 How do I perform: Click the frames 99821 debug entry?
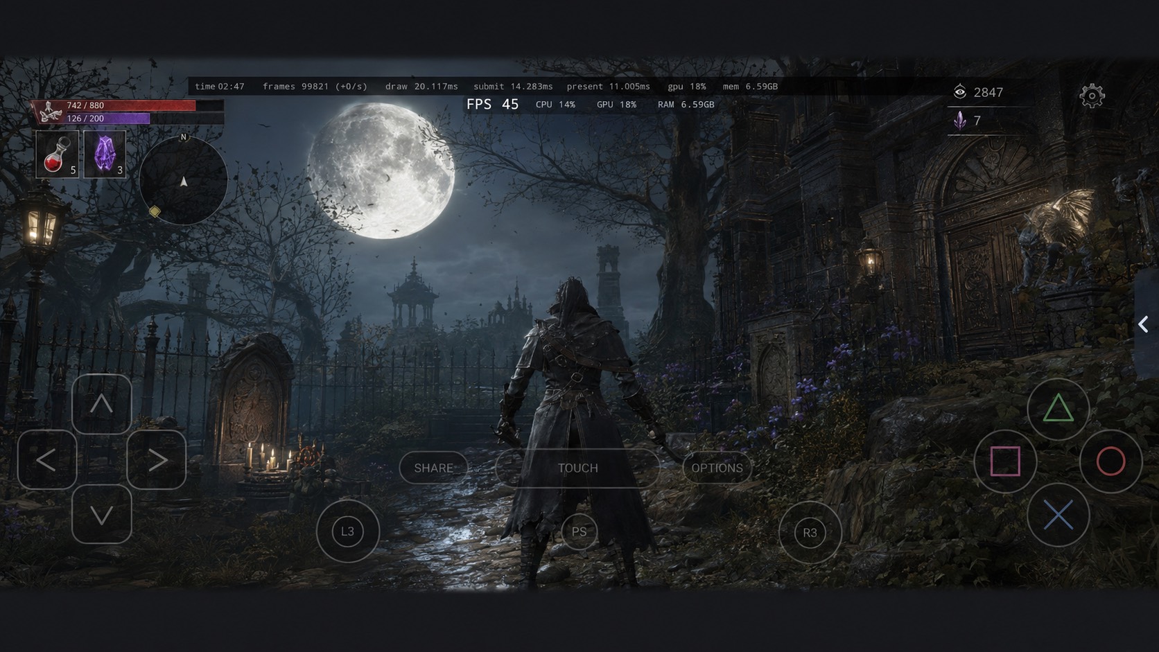[x=315, y=87]
